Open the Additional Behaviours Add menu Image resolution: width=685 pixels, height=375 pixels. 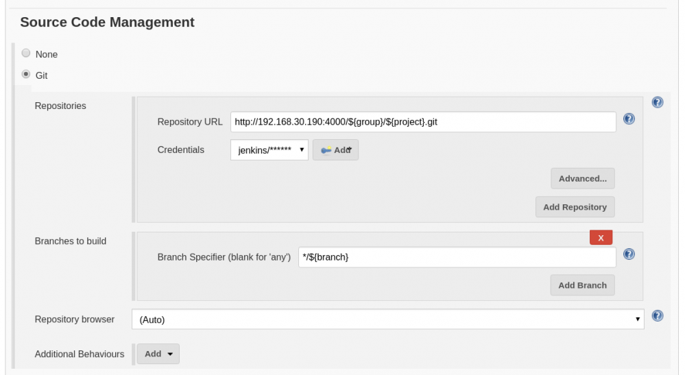point(158,354)
